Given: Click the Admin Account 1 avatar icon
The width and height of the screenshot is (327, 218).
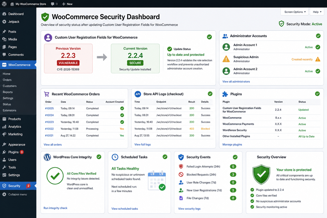Looking at the screenshot, I should click(x=226, y=47).
